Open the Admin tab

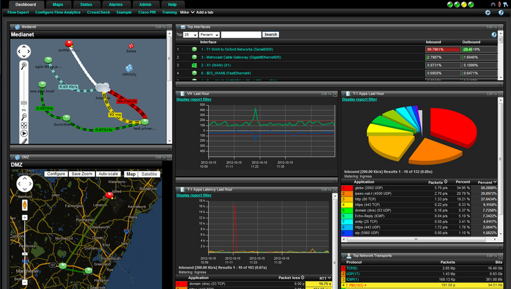pos(145,5)
